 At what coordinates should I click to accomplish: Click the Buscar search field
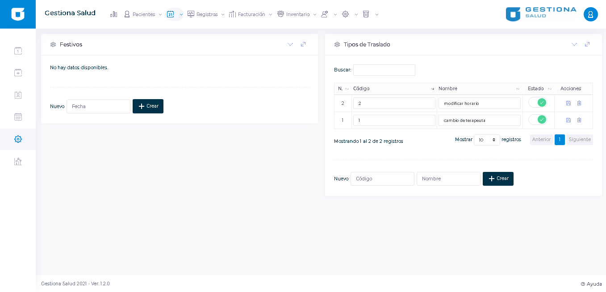(384, 70)
